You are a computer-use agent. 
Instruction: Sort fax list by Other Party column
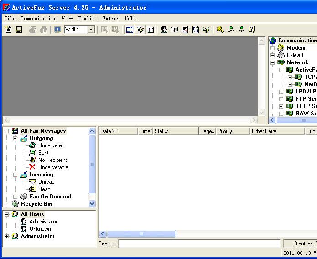277,131
